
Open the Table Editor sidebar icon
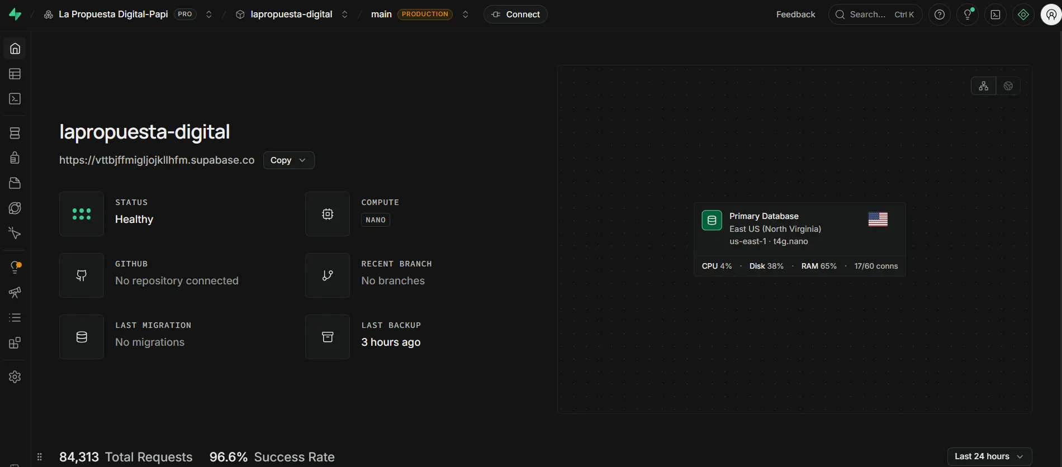(x=15, y=74)
